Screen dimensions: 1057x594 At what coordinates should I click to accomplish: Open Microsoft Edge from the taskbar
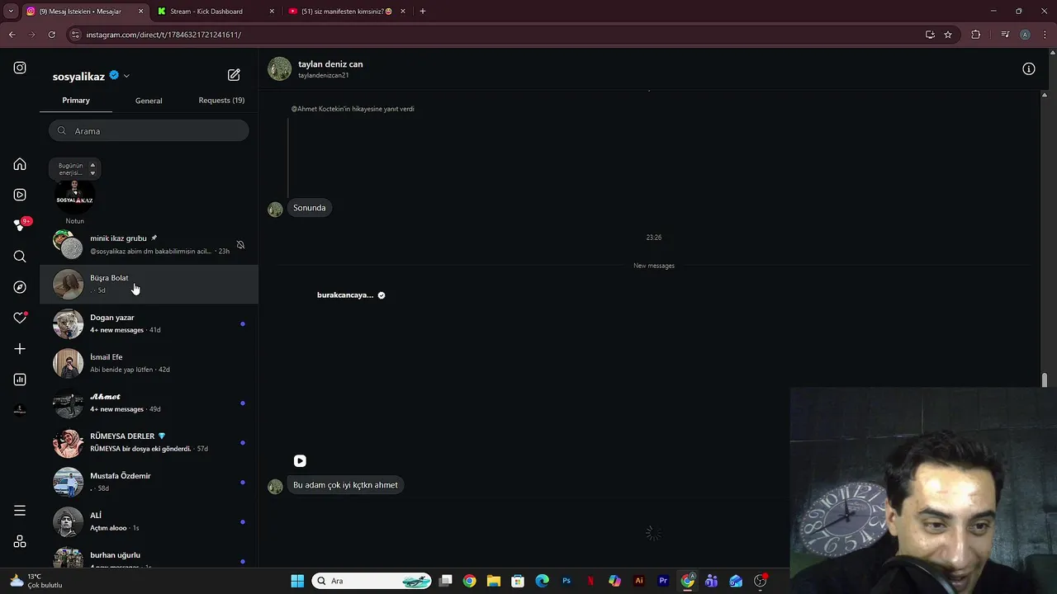pyautogui.click(x=542, y=581)
